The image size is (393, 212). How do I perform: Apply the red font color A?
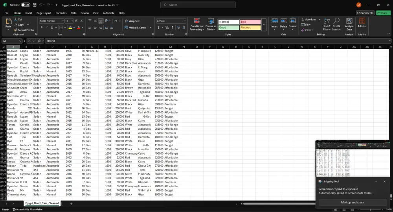tap(79, 28)
